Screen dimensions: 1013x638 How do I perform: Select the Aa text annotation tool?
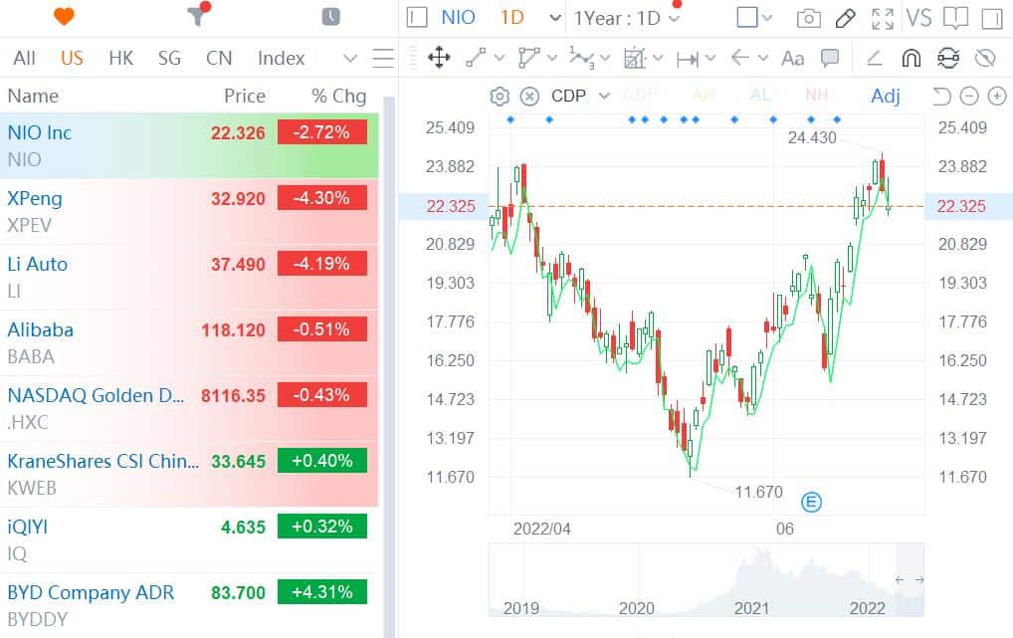point(792,59)
